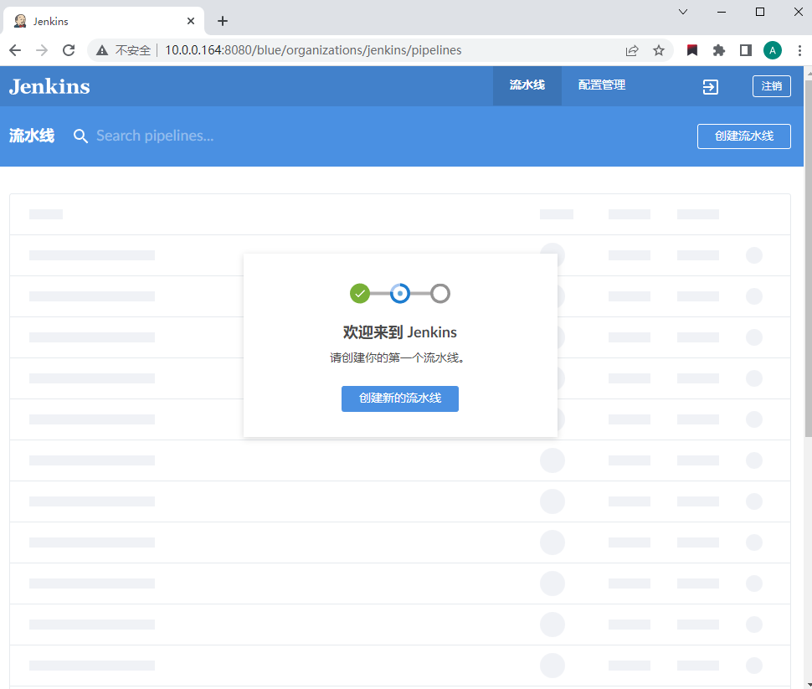This screenshot has height=689, width=812.
Task: Click the 欢迎来到 Jenkins heading
Action: pyautogui.click(x=400, y=332)
